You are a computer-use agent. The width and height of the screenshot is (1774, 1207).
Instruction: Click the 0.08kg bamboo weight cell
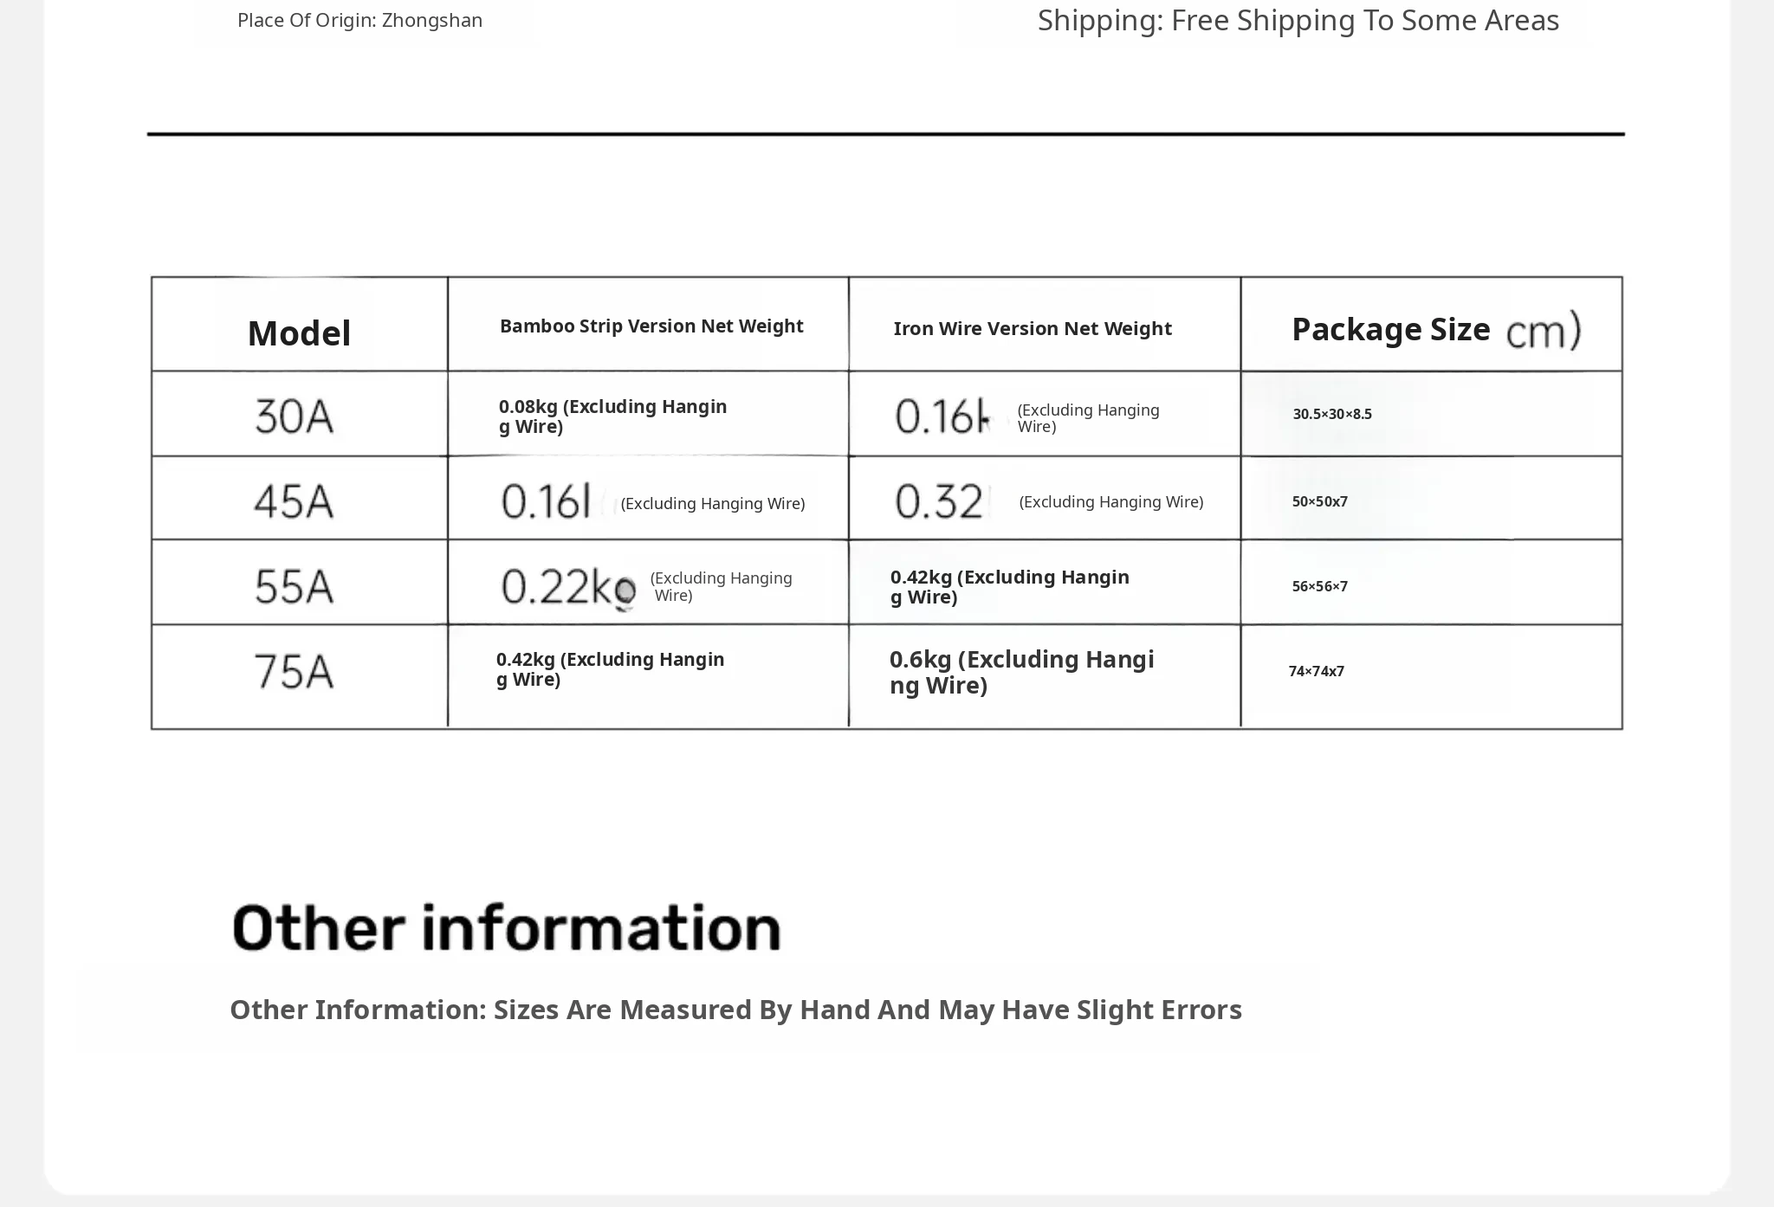tap(612, 416)
